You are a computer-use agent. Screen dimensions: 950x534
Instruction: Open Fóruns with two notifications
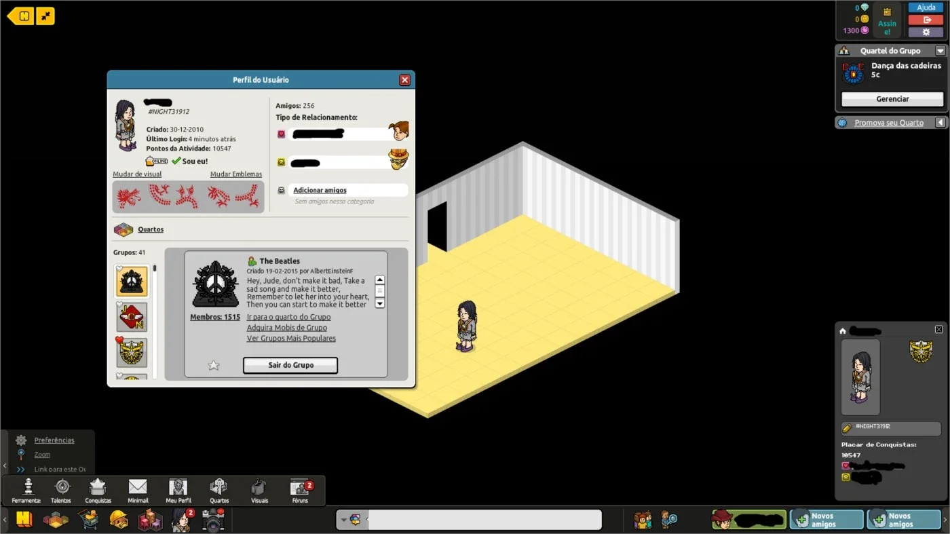point(300,487)
